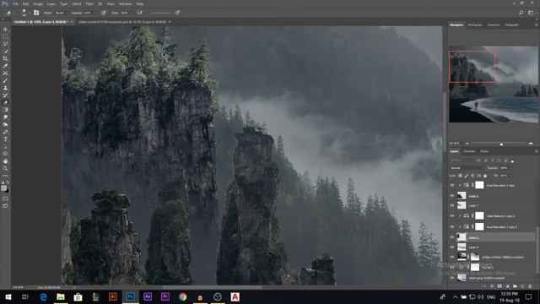
Task: Select the Horizontal Type tool
Action: [x=5, y=138]
